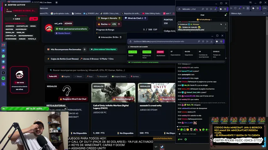Screen dimensions: 268x150
Task: Open Requisitos de verific... bookmark
Action: [131, 13]
